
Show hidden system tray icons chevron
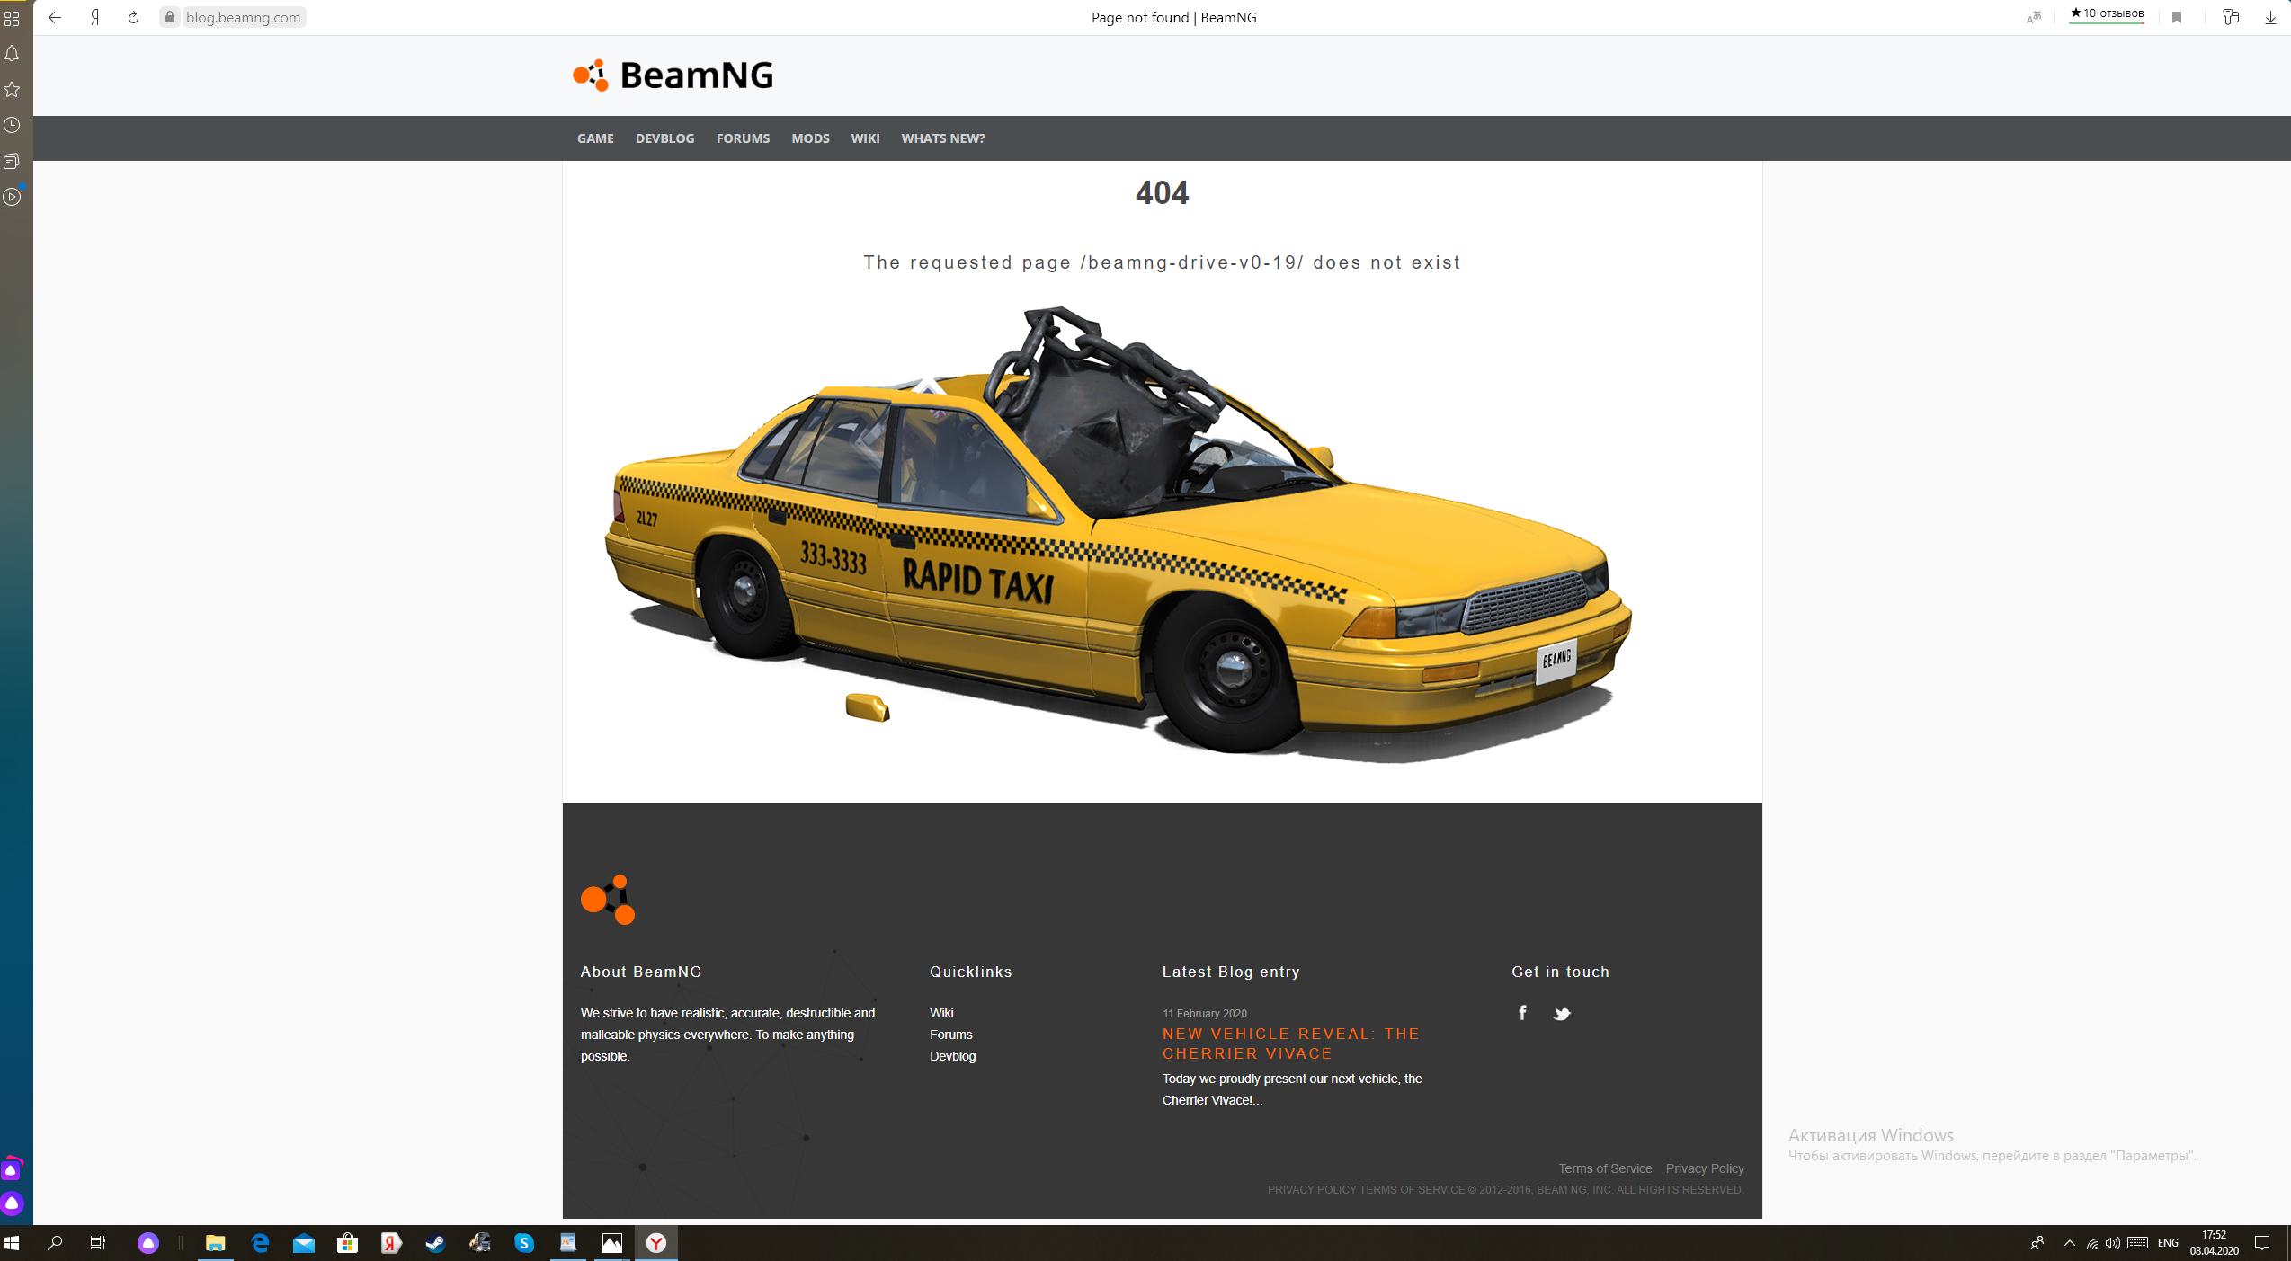click(x=2069, y=1243)
